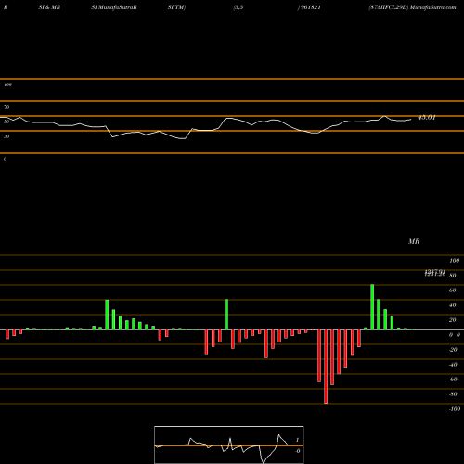This screenshot has height=464, width=464.
Task: Click the 'SI & MR' header label
Action: [49, 7]
